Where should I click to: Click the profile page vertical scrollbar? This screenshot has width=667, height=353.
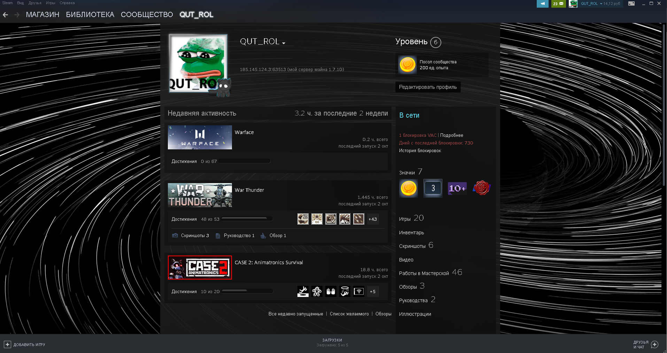[x=664, y=104]
